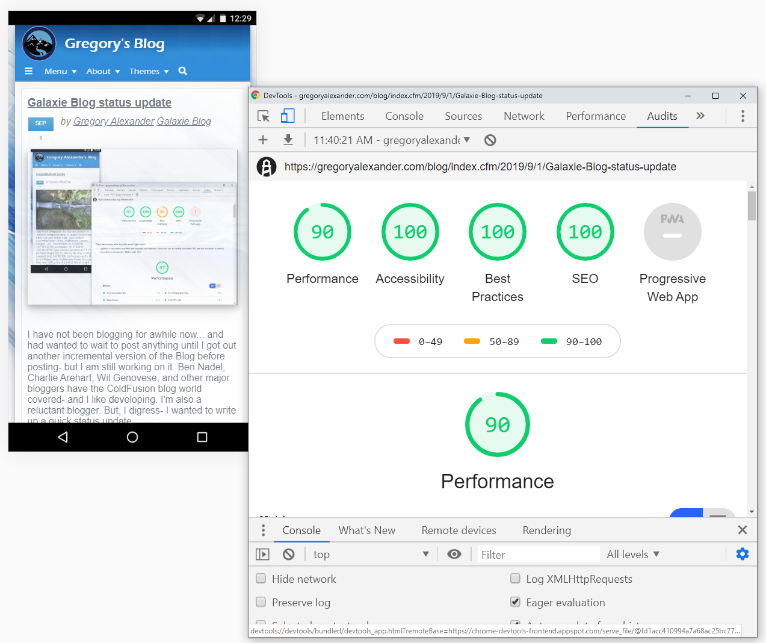Click the Chrome icon in DevTools titlebar
The width and height of the screenshot is (766, 643).
point(255,95)
